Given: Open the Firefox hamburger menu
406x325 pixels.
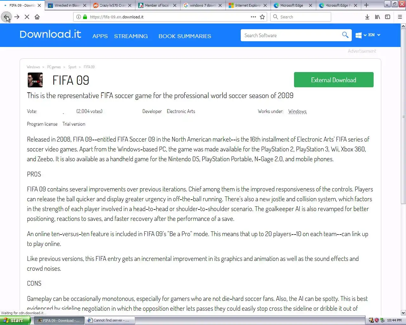Looking at the screenshot, I should click(x=400, y=17).
